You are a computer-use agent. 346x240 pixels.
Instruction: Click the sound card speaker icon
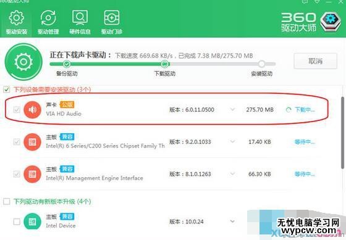point(32,110)
